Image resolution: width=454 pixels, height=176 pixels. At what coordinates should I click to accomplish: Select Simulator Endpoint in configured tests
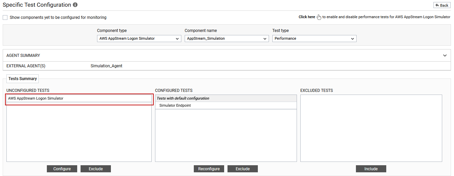point(226,106)
